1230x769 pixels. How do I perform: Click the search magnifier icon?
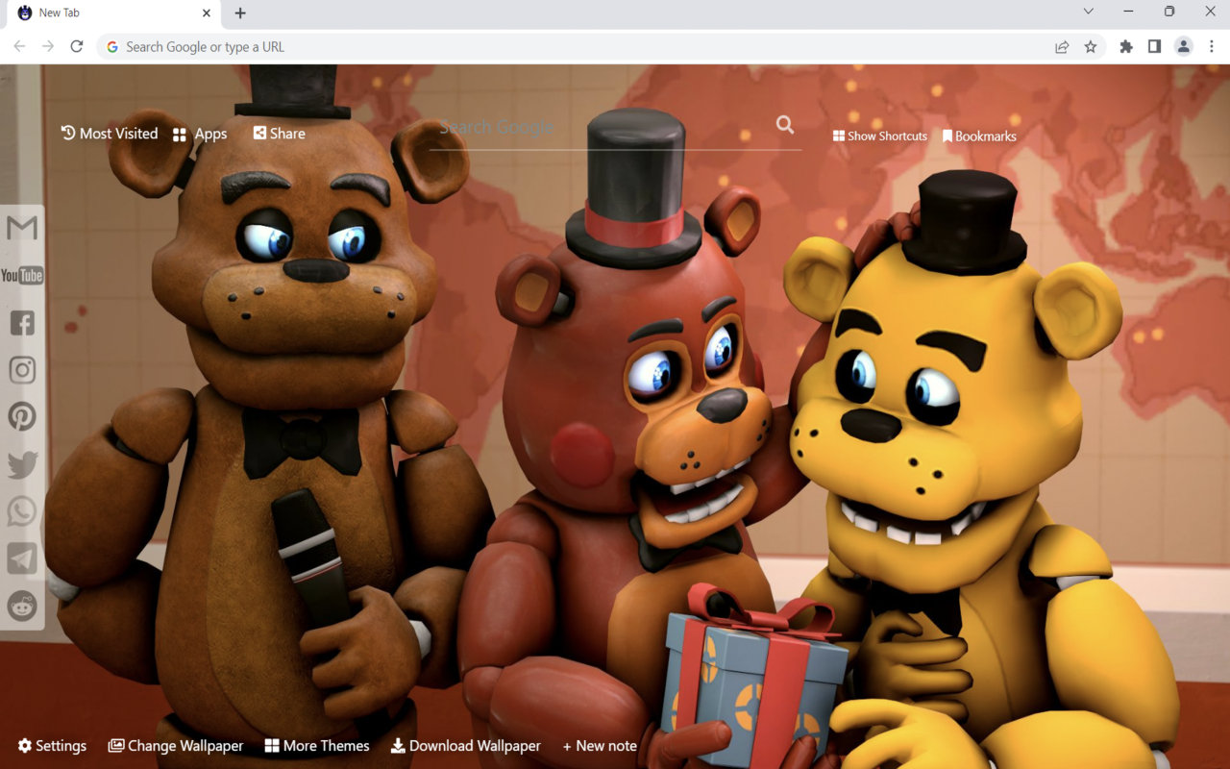[785, 125]
